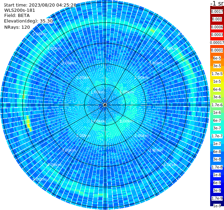Click the 0.0003 colorbar label

pyautogui.click(x=217, y=35)
